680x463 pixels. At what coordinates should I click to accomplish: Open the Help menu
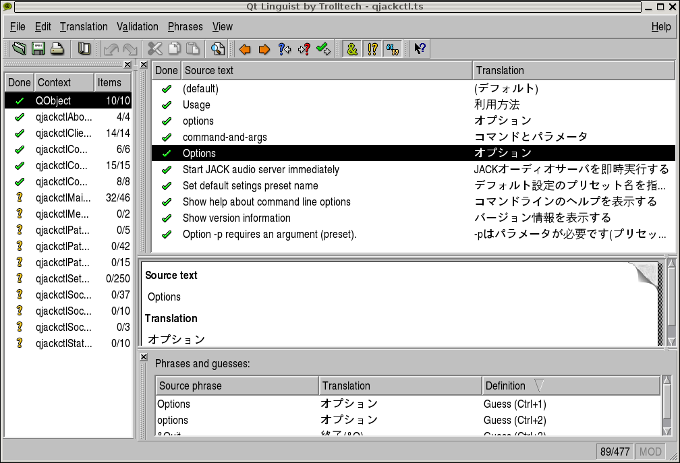coord(661,27)
